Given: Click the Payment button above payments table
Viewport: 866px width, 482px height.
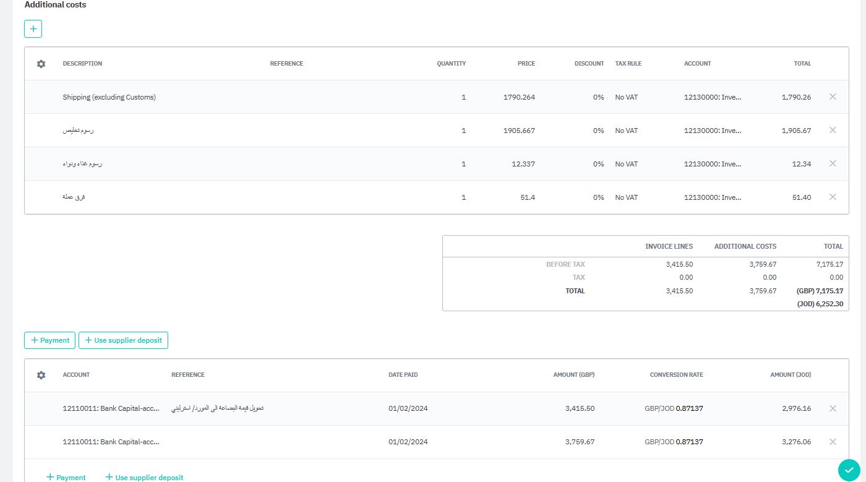Looking at the screenshot, I should coord(49,340).
